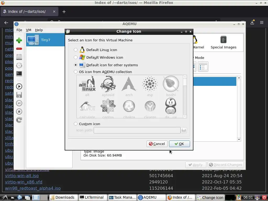Select Default icon for other systems option
Image resolution: width=268 pixels, height=201 pixels.
pyautogui.click(x=76, y=65)
